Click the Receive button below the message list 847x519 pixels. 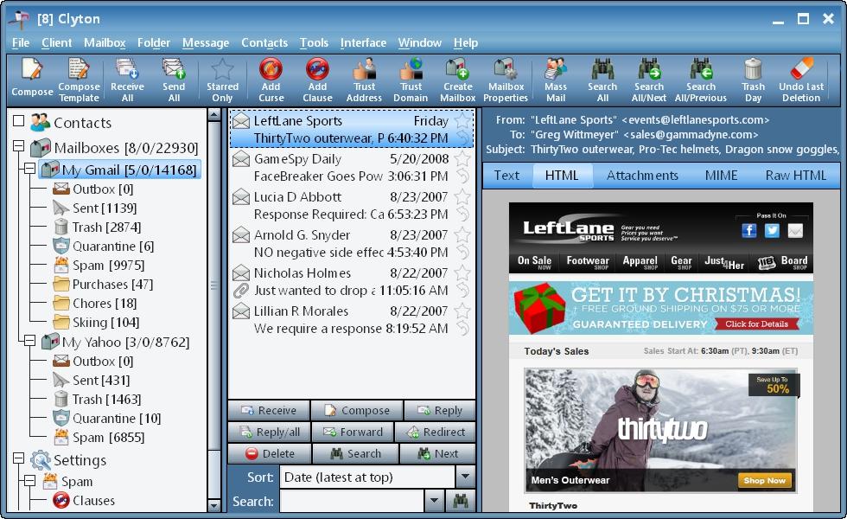tap(269, 410)
